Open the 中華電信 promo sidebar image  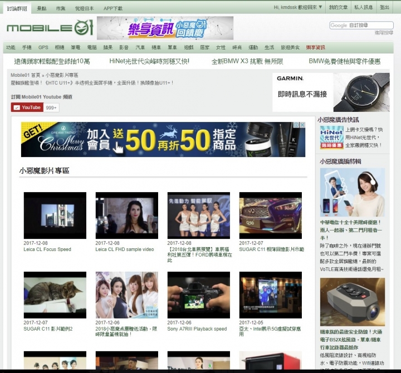click(353, 192)
